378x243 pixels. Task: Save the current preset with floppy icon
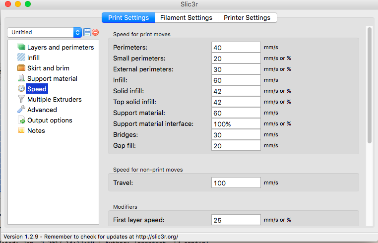click(87, 32)
